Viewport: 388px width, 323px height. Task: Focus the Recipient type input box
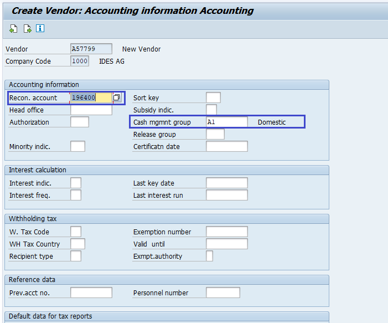pos(76,256)
